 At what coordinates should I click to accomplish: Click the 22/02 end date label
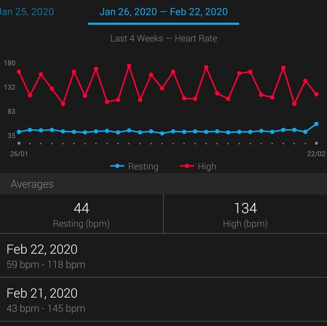pyautogui.click(x=316, y=154)
